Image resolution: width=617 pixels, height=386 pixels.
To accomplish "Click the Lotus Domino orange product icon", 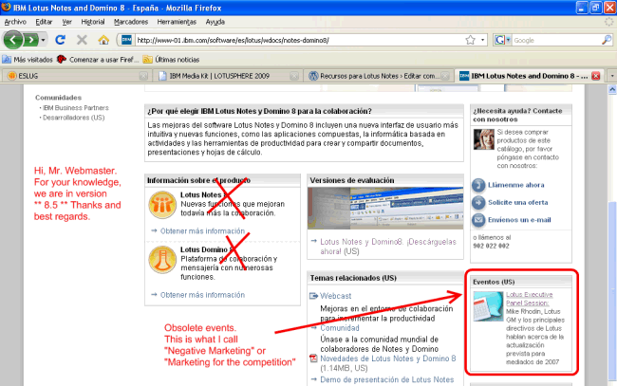I will (162, 260).
